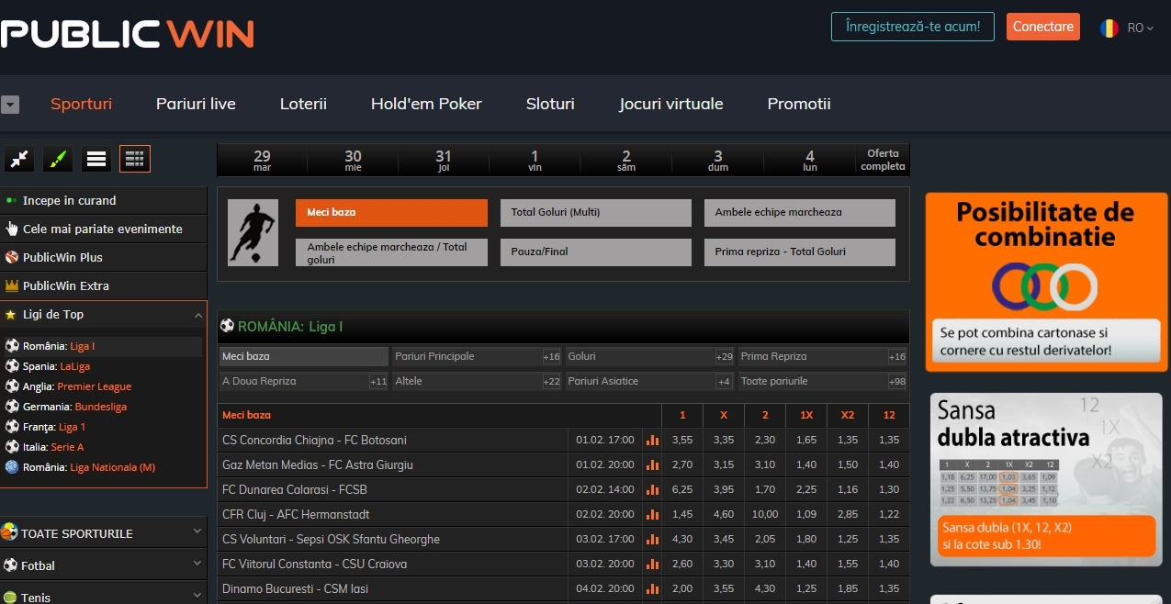The height and width of the screenshot is (604, 1171).
Task: Click the soccer ball icon beside Spania LaLiga
Action: click(12, 366)
